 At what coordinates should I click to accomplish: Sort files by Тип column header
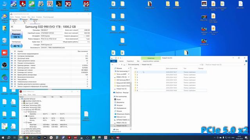185,68
